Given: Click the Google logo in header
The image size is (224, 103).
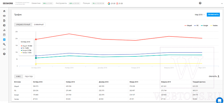Looking at the screenshot, I should point(109,3).
